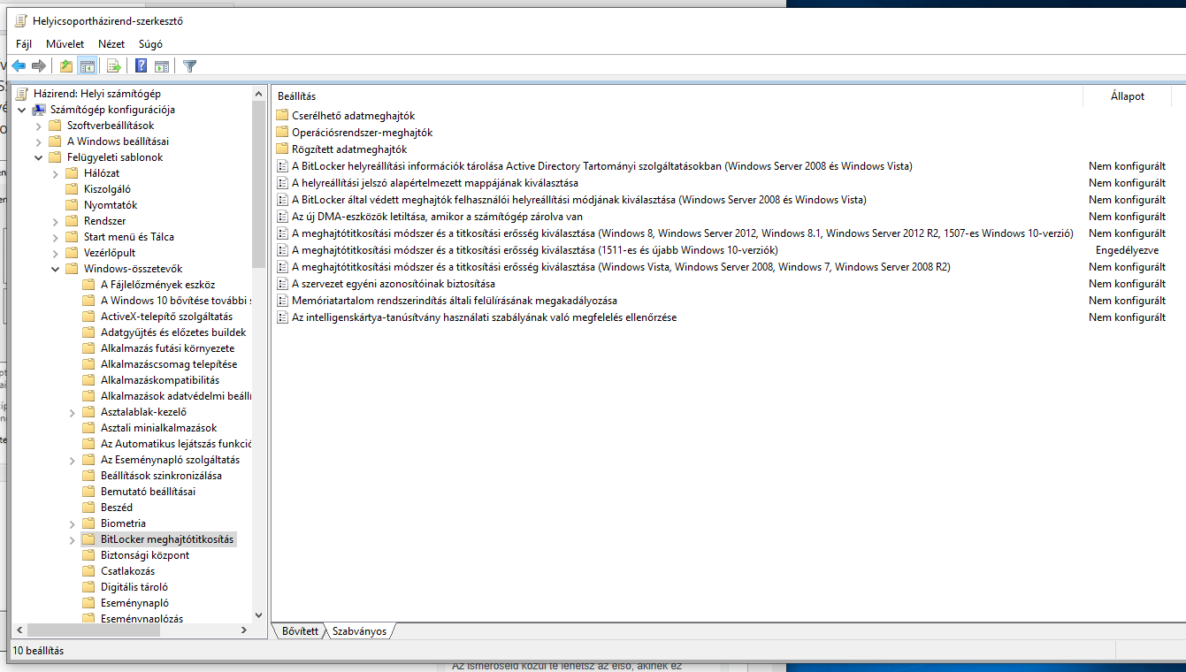Select the Beállítások szinkronizálása tree item

point(162,476)
